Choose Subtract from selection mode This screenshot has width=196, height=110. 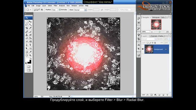click(40, 10)
